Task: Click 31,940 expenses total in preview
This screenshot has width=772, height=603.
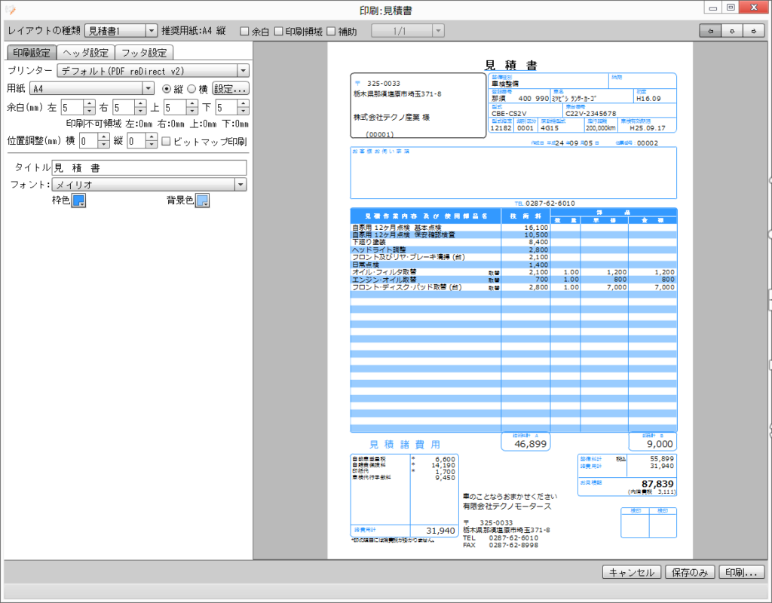Action: tap(440, 531)
